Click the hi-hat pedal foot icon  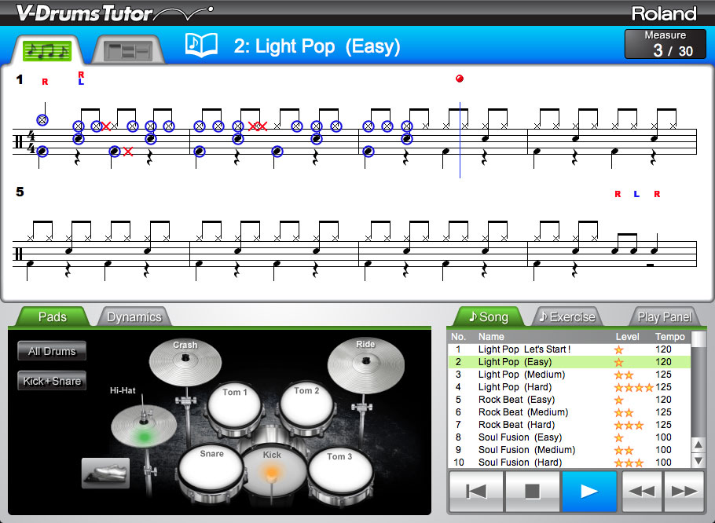[x=105, y=473]
